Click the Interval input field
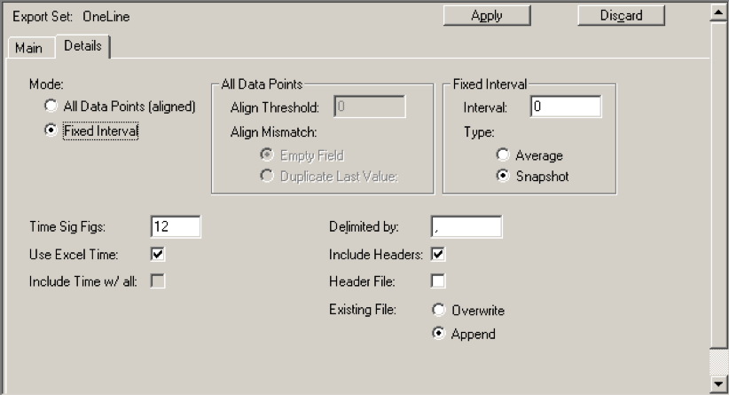Image resolution: width=729 pixels, height=395 pixels. click(565, 107)
